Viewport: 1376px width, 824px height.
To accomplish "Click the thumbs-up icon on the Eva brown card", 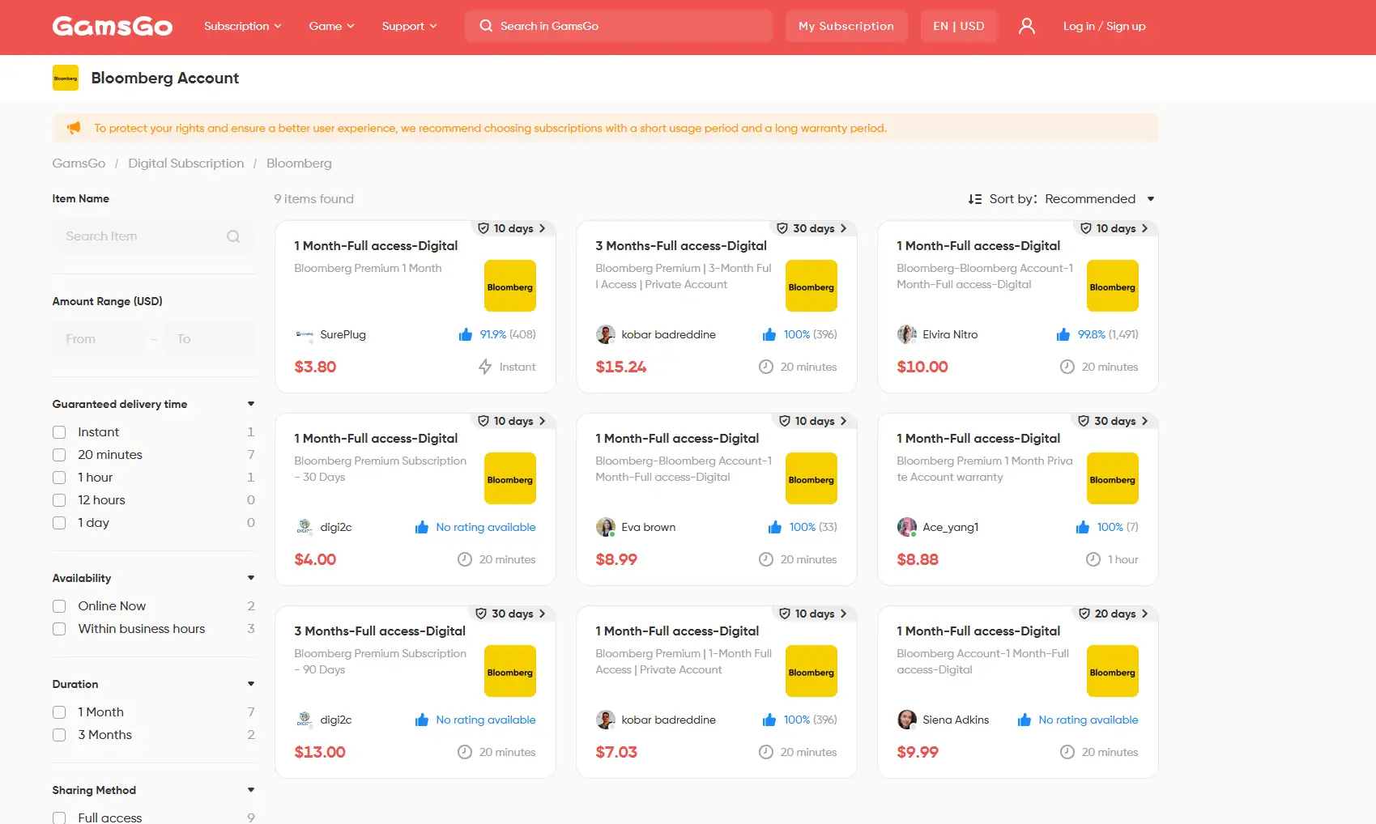I will [775, 527].
